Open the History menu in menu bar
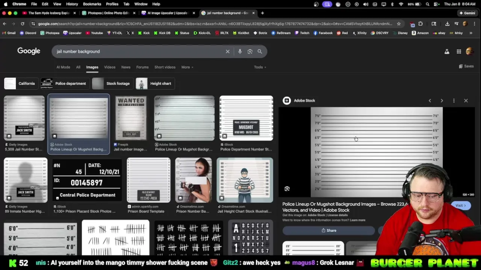The image size is (481, 270). coord(72,4)
